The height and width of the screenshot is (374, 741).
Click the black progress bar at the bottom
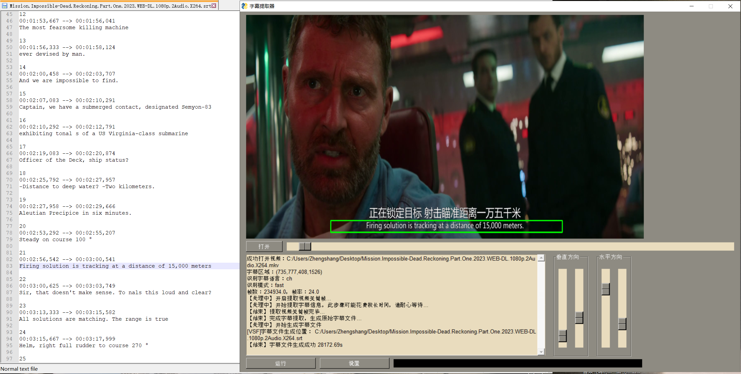tap(518, 363)
